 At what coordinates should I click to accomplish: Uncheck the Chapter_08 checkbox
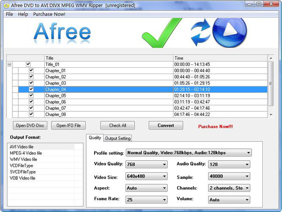[31, 114]
